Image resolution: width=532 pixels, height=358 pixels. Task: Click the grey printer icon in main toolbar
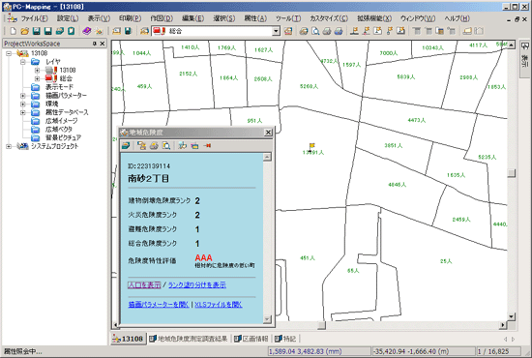click(x=327, y=31)
